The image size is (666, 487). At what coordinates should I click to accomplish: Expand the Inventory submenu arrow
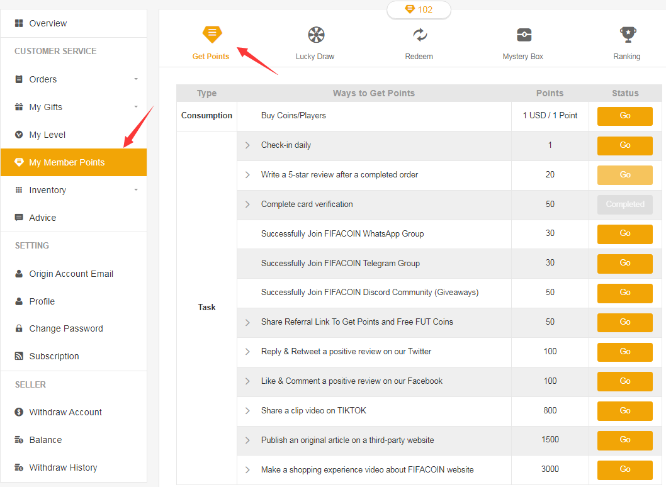[136, 190]
